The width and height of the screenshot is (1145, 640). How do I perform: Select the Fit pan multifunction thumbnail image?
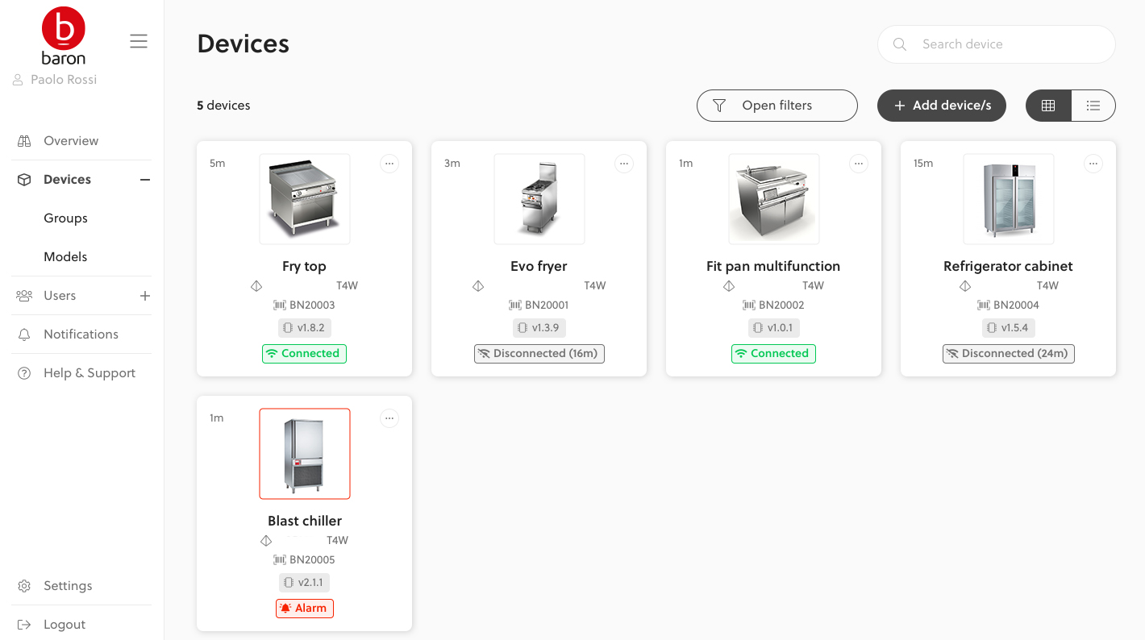pos(774,199)
